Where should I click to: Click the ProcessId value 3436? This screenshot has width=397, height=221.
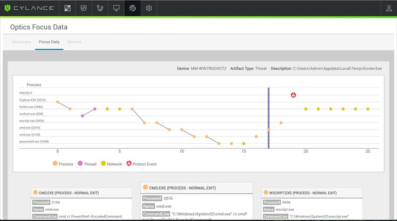point(286,202)
